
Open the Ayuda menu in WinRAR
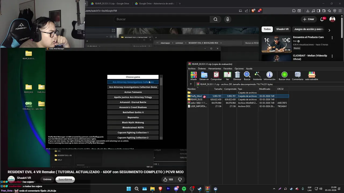[249, 69]
